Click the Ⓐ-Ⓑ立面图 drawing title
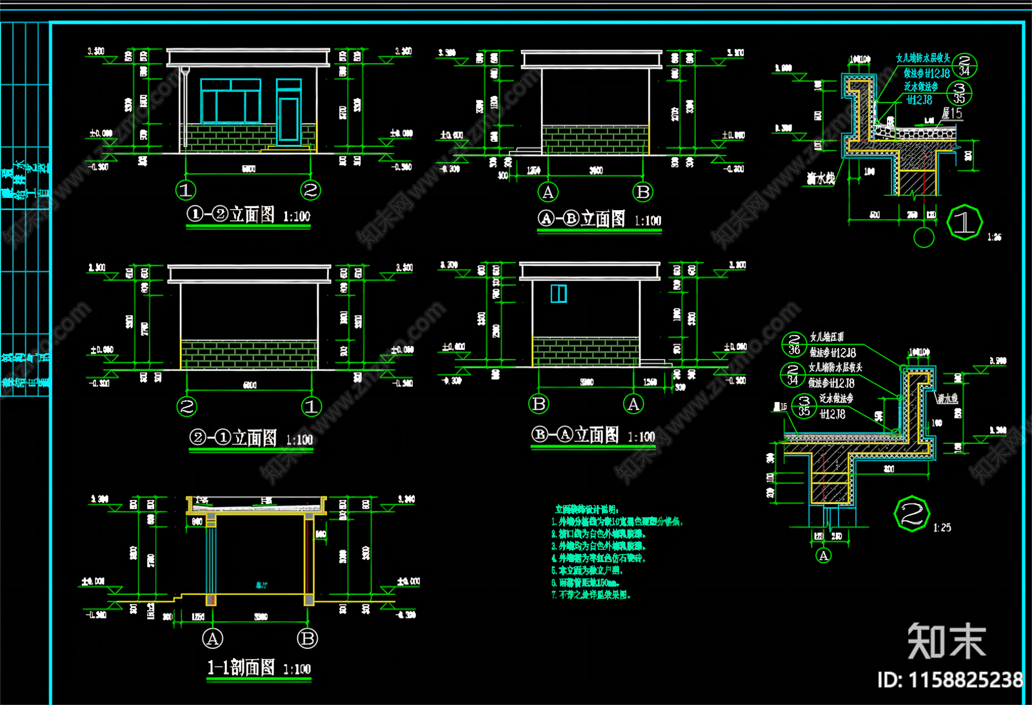1032x705 pixels. 582,219
